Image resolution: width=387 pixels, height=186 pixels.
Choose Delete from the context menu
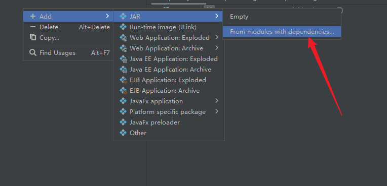pyautogui.click(x=68, y=27)
